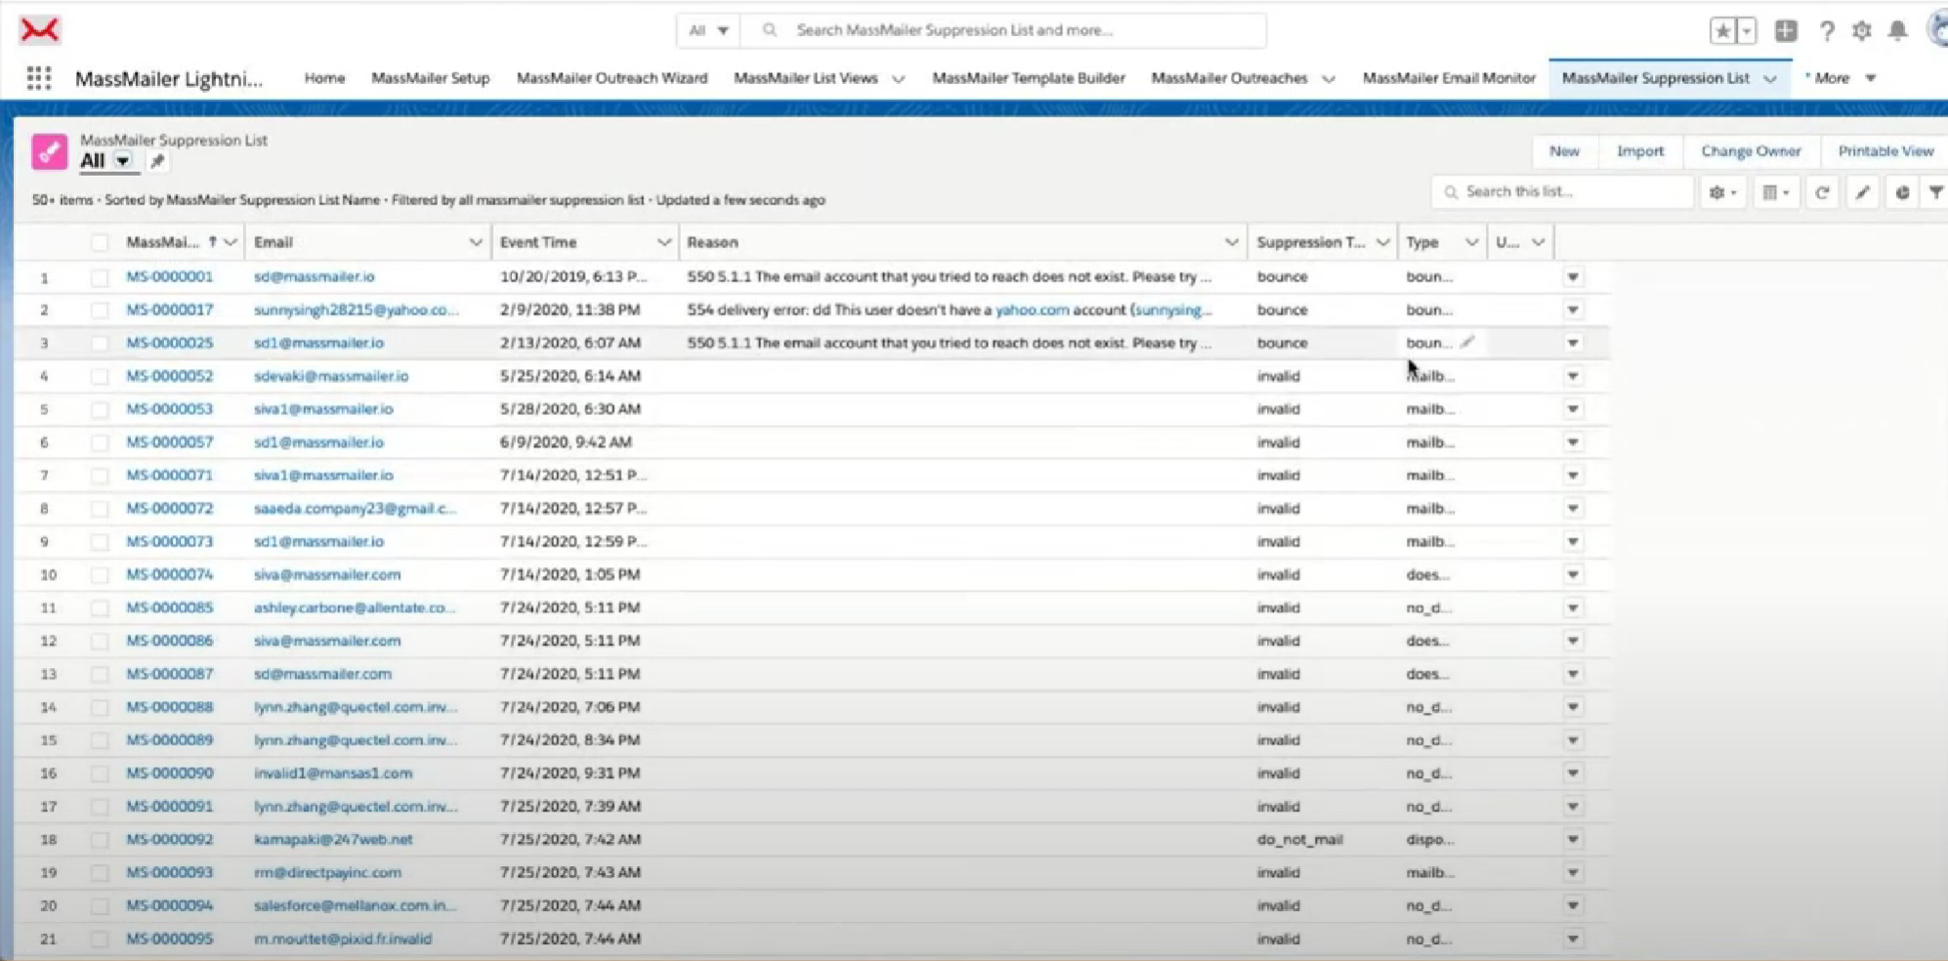Click the Global Actions plus icon
Viewport: 1948px width, 961px height.
(x=1786, y=30)
